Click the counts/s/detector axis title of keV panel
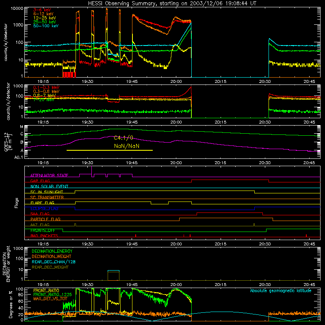The image size is (325, 325). tap(6, 42)
